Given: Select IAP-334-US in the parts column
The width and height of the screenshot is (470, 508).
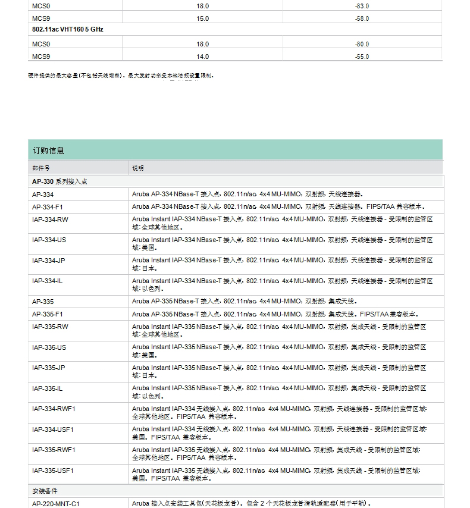Looking at the screenshot, I should (x=49, y=240).
